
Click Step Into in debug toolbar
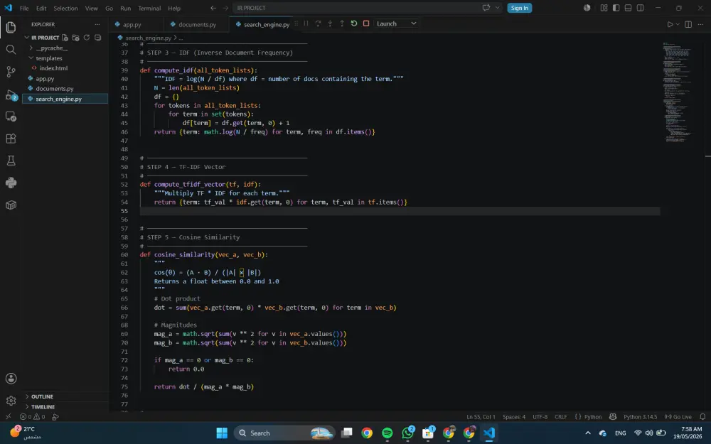330,23
